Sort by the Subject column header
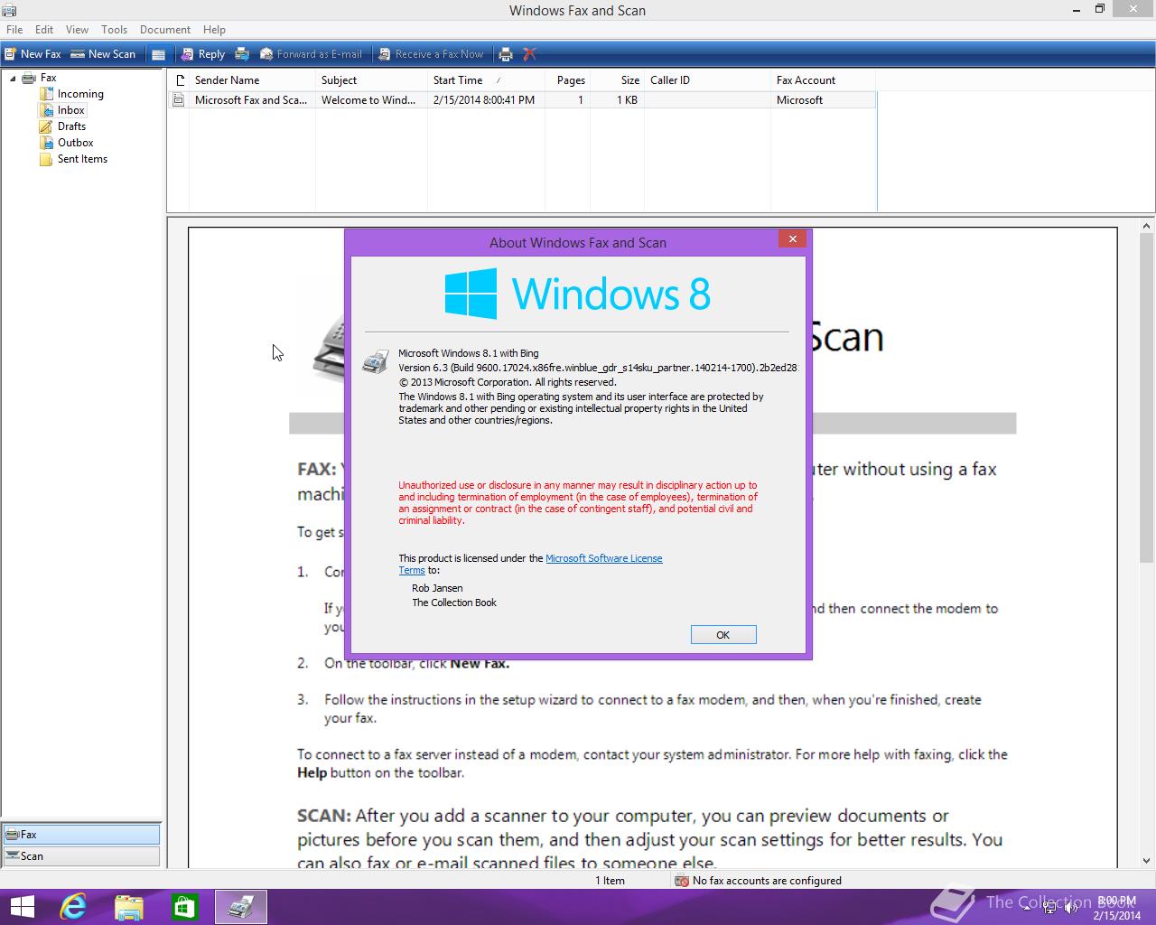 [x=371, y=80]
